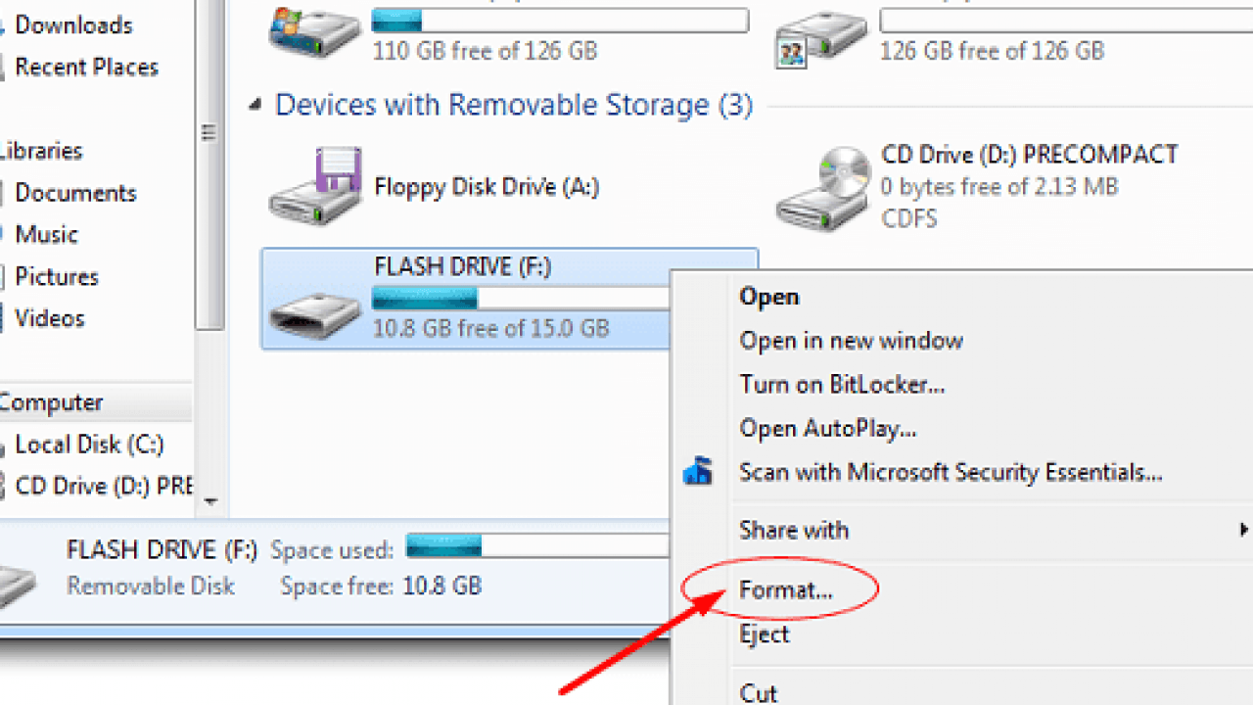Select the Floppy Disk Drive (A:) icon

tap(316, 186)
